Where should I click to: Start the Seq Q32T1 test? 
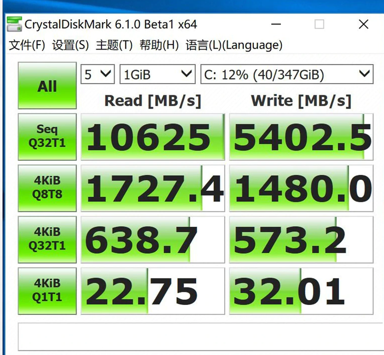coord(47,137)
